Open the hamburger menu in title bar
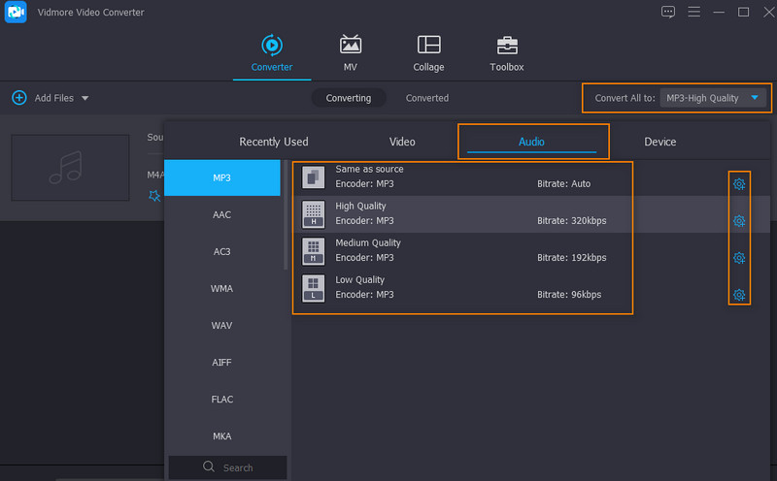The image size is (777, 481). (x=694, y=12)
